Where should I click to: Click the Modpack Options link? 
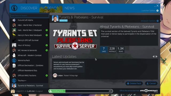[x=148, y=21]
